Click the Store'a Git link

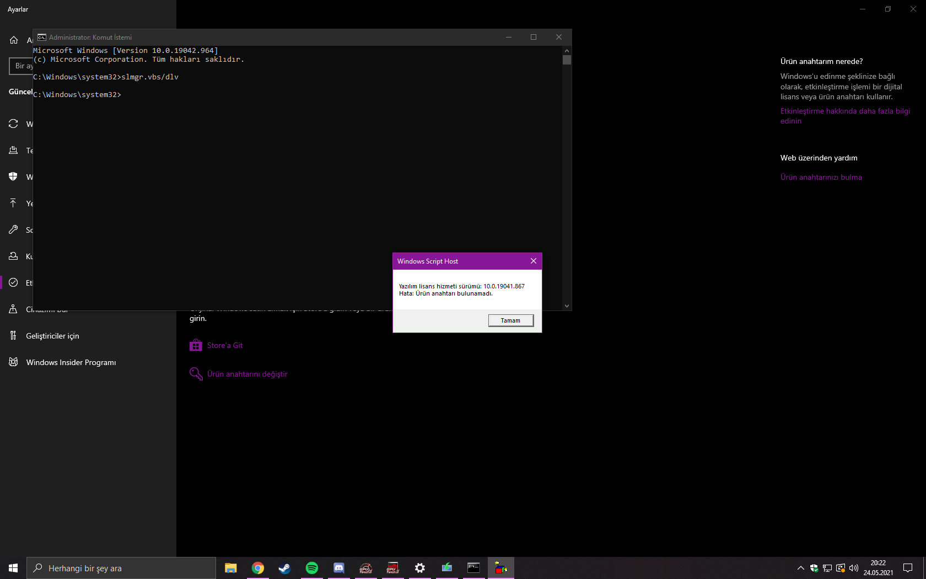tap(225, 346)
